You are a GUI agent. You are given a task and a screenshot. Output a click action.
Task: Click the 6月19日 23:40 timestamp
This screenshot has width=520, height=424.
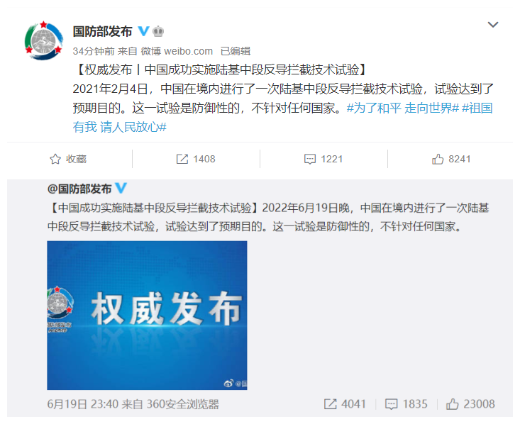[x=82, y=404]
